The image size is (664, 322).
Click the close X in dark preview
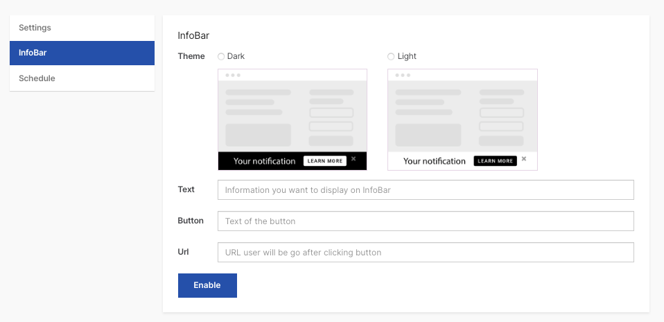(353, 159)
